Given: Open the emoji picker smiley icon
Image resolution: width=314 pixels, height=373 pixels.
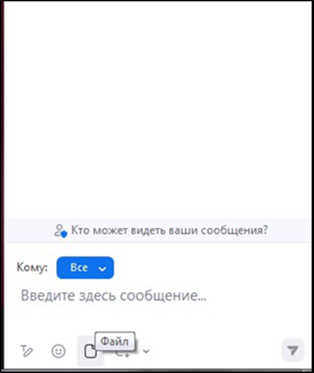Looking at the screenshot, I should pos(59,351).
